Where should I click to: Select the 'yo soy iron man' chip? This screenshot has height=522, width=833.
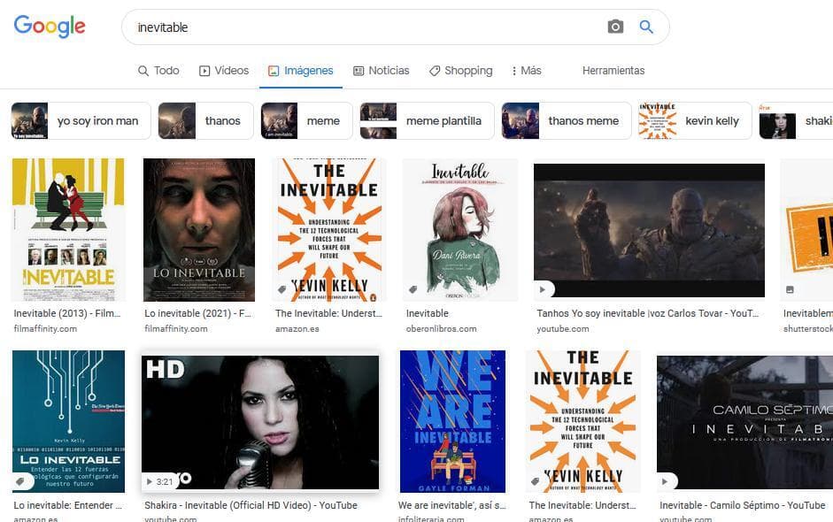point(81,121)
